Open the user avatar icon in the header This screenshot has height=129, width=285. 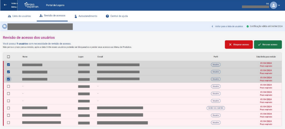[x=273, y=5]
